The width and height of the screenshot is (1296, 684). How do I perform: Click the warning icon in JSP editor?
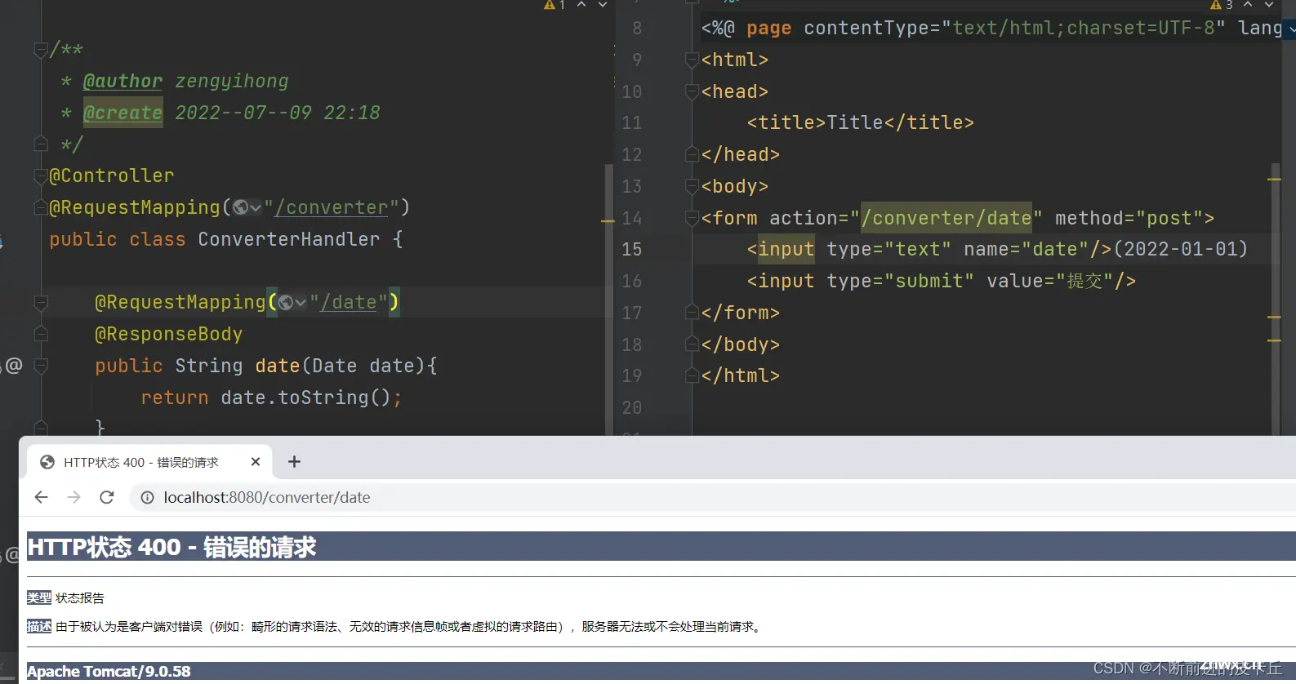(x=1216, y=5)
